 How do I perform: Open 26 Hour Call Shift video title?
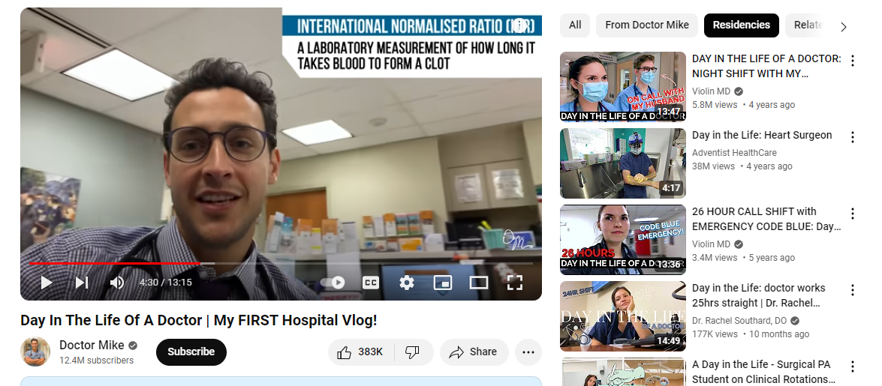(x=766, y=219)
